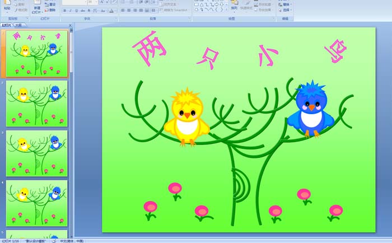Screen dimensions: 392x243
Task: Select slide 1 thumbnail
Action: [37, 54]
